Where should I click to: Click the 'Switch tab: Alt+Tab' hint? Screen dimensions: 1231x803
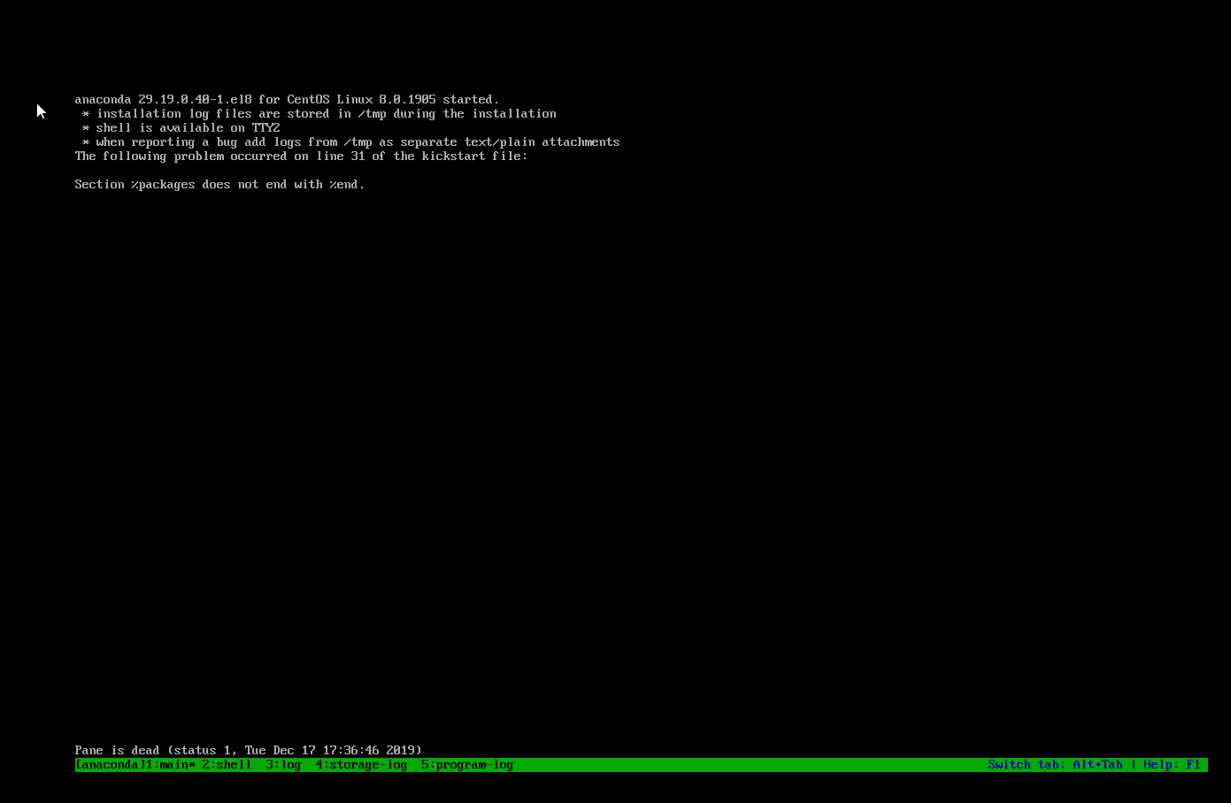pyautogui.click(x=1055, y=765)
